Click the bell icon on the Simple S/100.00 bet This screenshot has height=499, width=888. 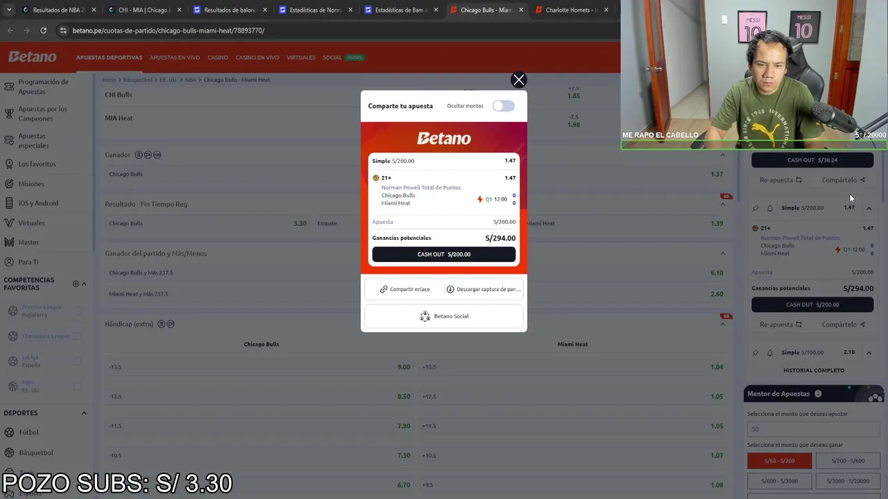[769, 353]
